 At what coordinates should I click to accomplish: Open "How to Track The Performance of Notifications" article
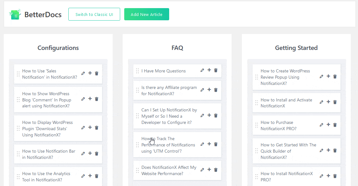click(169, 144)
